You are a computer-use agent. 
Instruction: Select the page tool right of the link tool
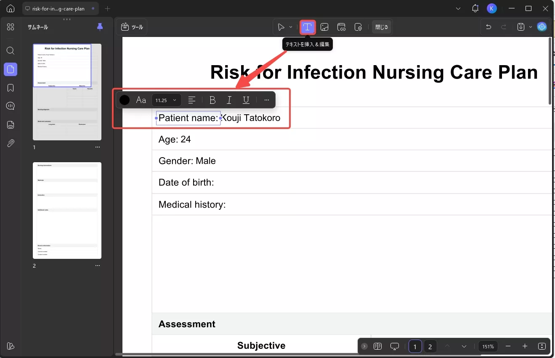pos(358,27)
